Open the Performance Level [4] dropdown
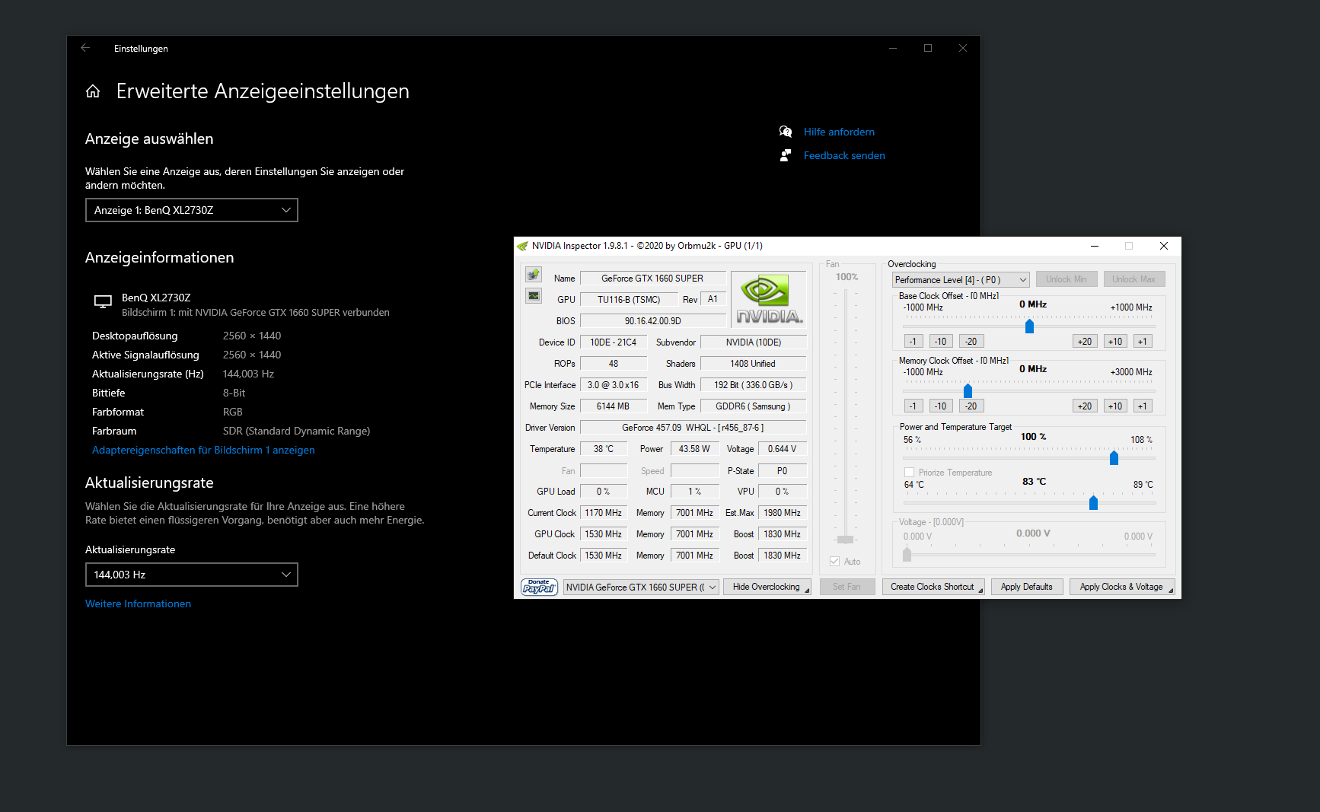 (961, 279)
